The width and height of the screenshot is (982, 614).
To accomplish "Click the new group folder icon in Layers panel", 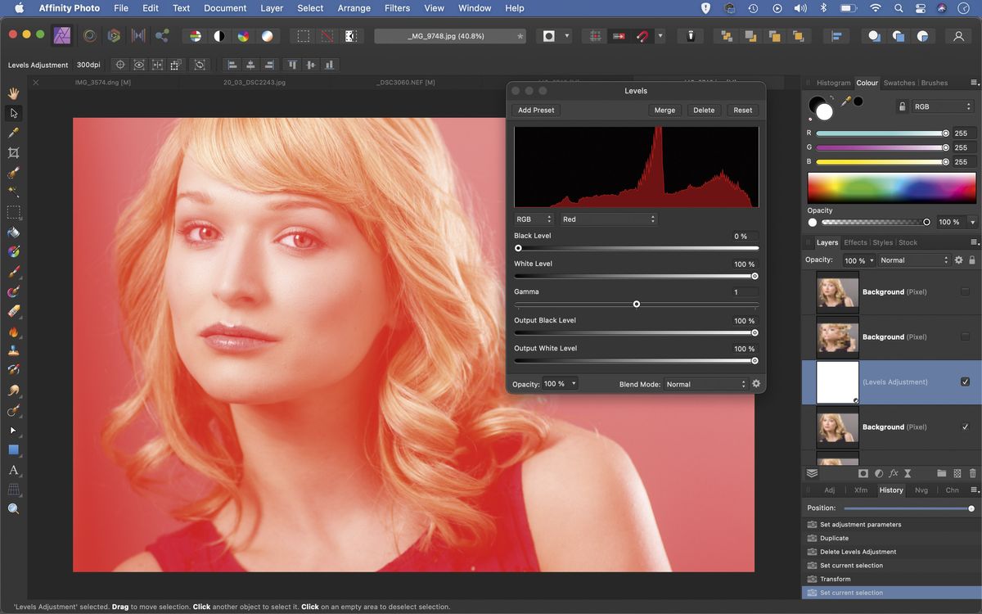I will coord(941,473).
